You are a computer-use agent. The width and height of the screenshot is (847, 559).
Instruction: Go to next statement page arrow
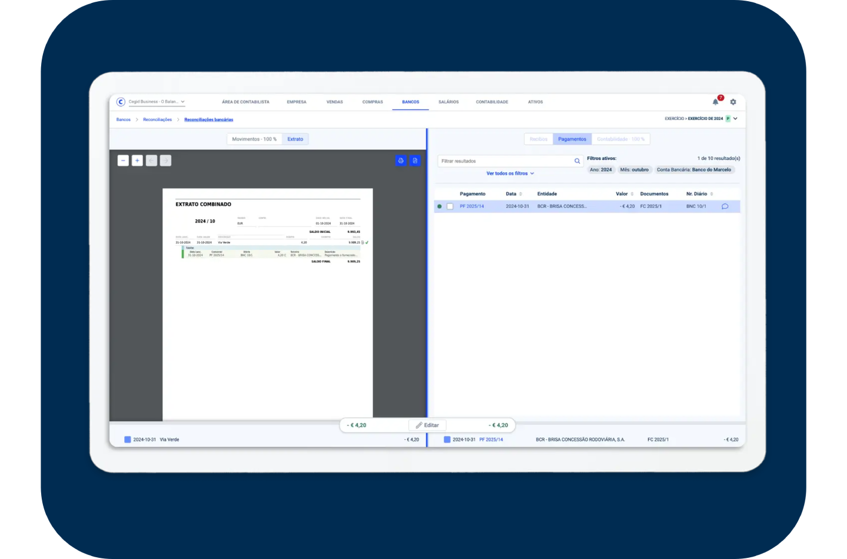165,160
